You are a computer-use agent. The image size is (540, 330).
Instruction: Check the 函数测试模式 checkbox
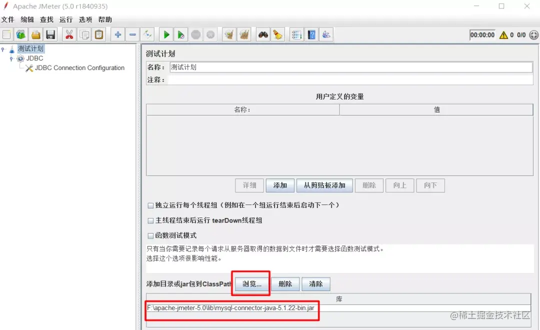(x=150, y=236)
